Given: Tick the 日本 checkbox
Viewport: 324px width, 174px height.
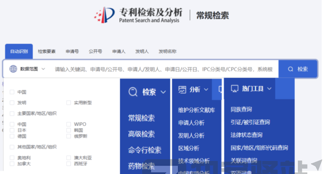Looking at the screenshot, I should click(x=12, y=130).
